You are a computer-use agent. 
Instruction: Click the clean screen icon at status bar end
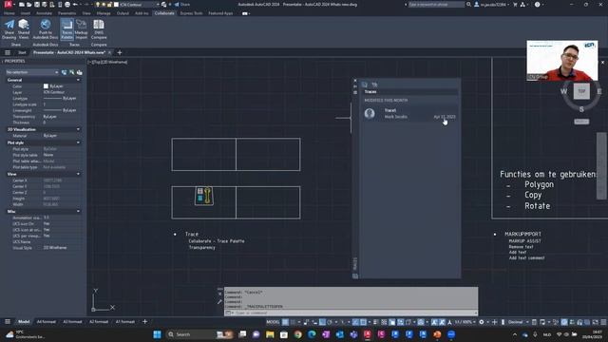coord(596,322)
